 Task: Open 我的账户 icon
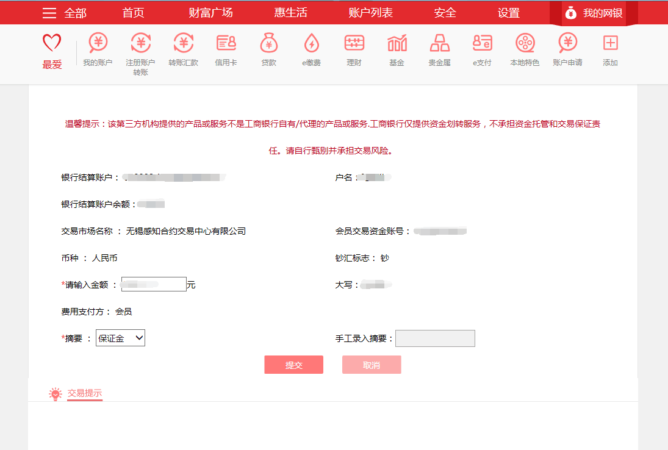(98, 43)
